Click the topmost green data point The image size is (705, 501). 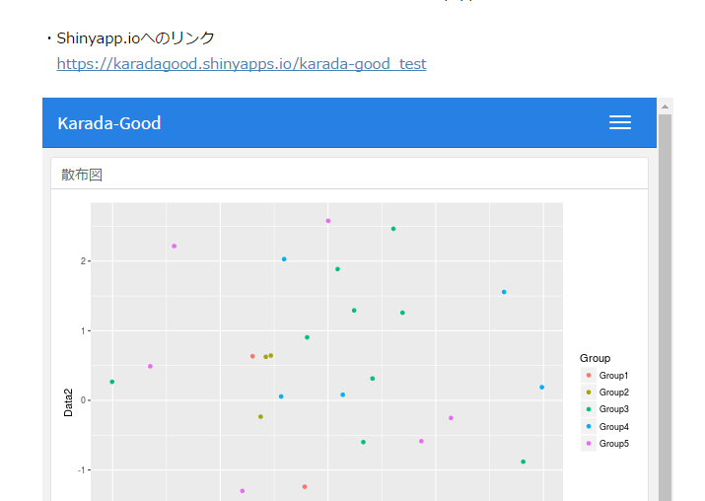tap(393, 229)
